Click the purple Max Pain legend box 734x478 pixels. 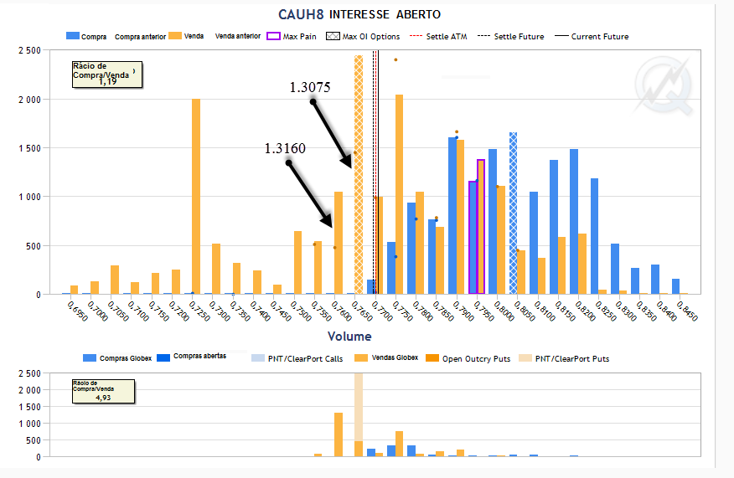coord(272,37)
